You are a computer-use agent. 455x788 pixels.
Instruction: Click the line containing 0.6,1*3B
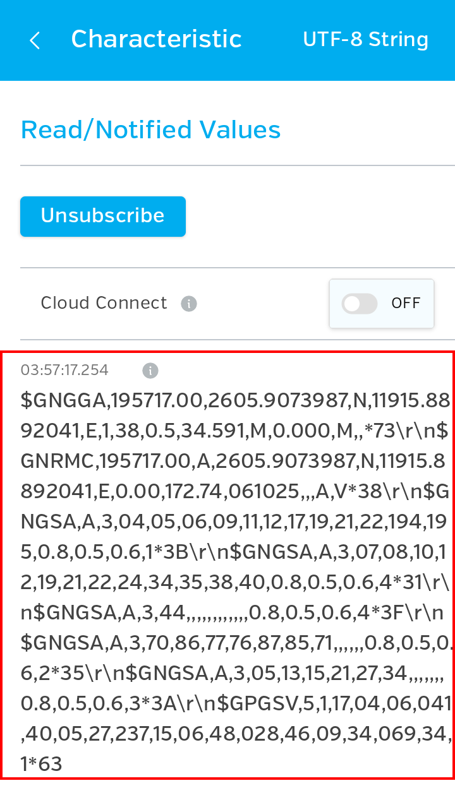235,552
